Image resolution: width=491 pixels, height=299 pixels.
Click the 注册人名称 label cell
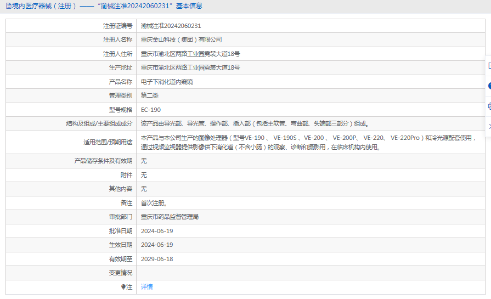click(x=71, y=40)
